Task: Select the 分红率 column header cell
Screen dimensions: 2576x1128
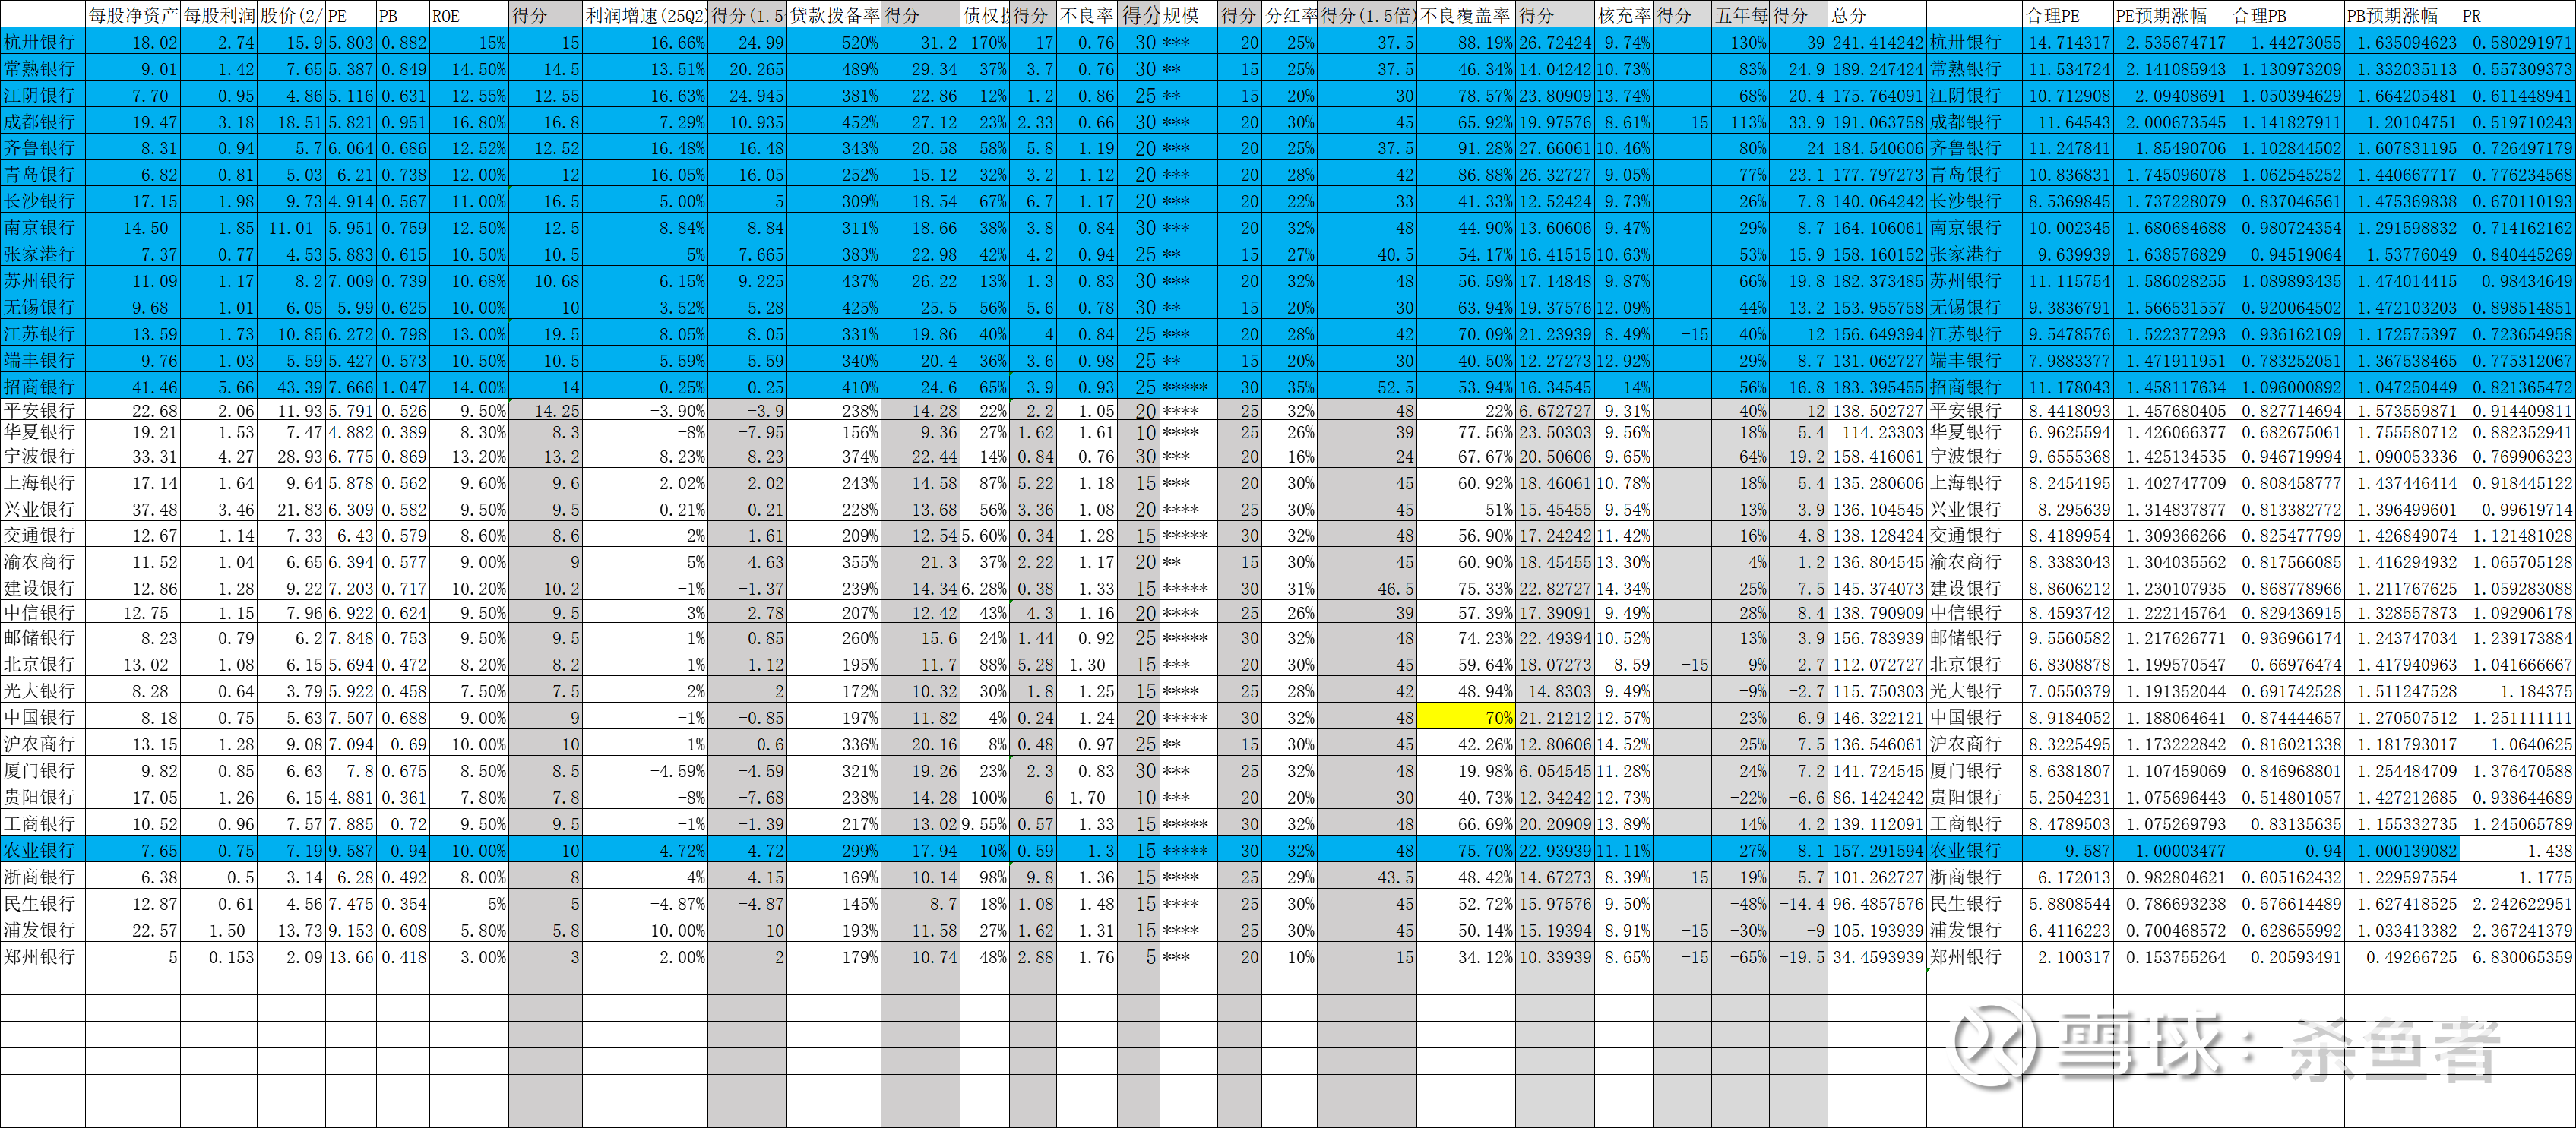Action: click(1290, 15)
